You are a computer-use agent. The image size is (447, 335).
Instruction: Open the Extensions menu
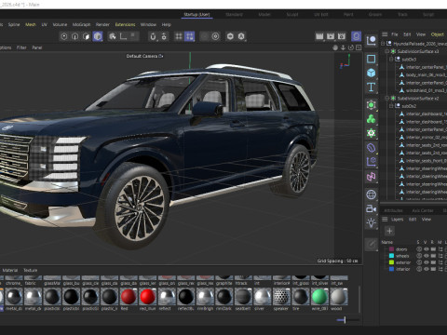[125, 24]
